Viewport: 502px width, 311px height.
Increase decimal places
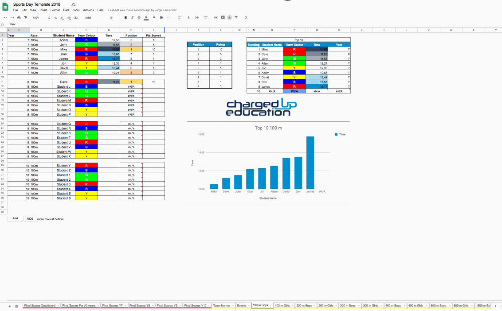pos(69,18)
